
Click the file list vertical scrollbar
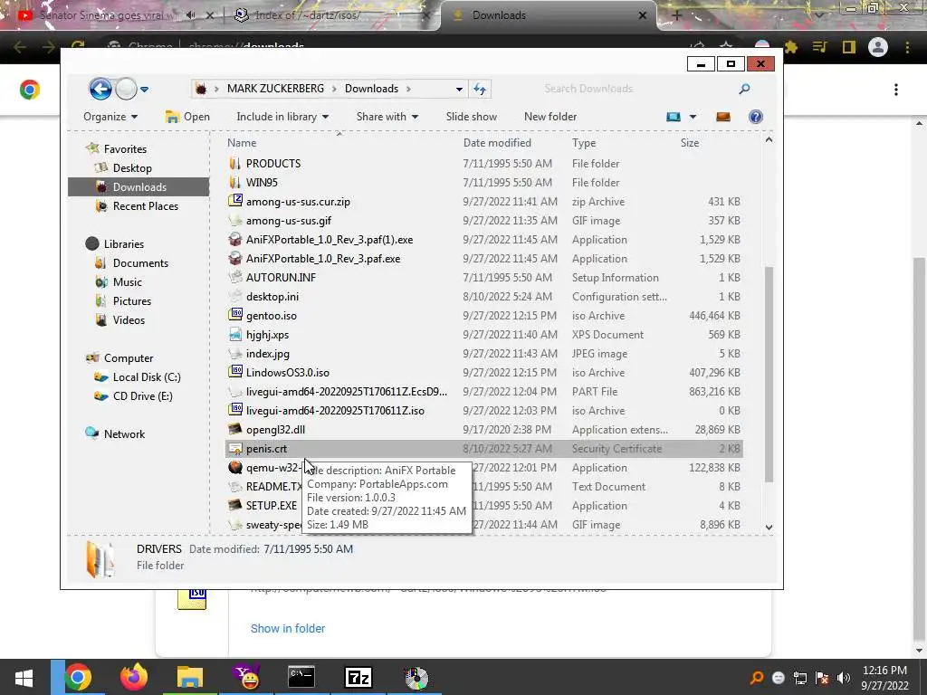point(769,374)
